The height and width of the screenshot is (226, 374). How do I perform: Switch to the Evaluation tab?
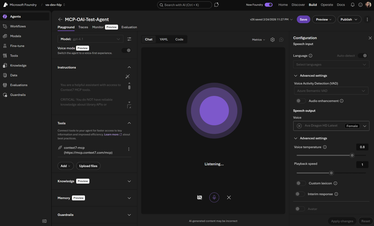click(x=129, y=27)
